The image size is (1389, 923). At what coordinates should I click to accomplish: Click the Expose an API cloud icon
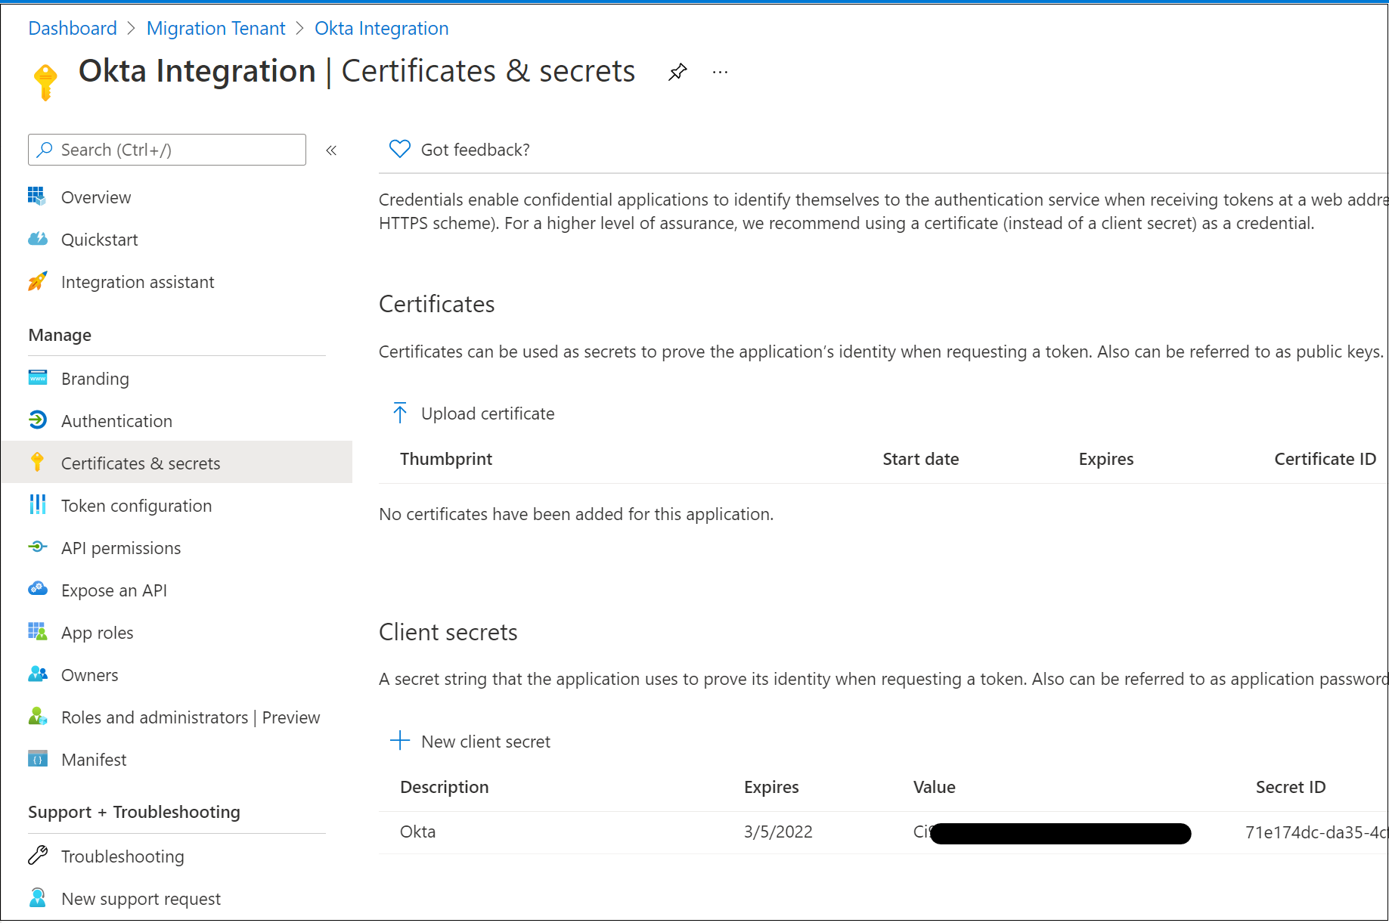click(37, 589)
